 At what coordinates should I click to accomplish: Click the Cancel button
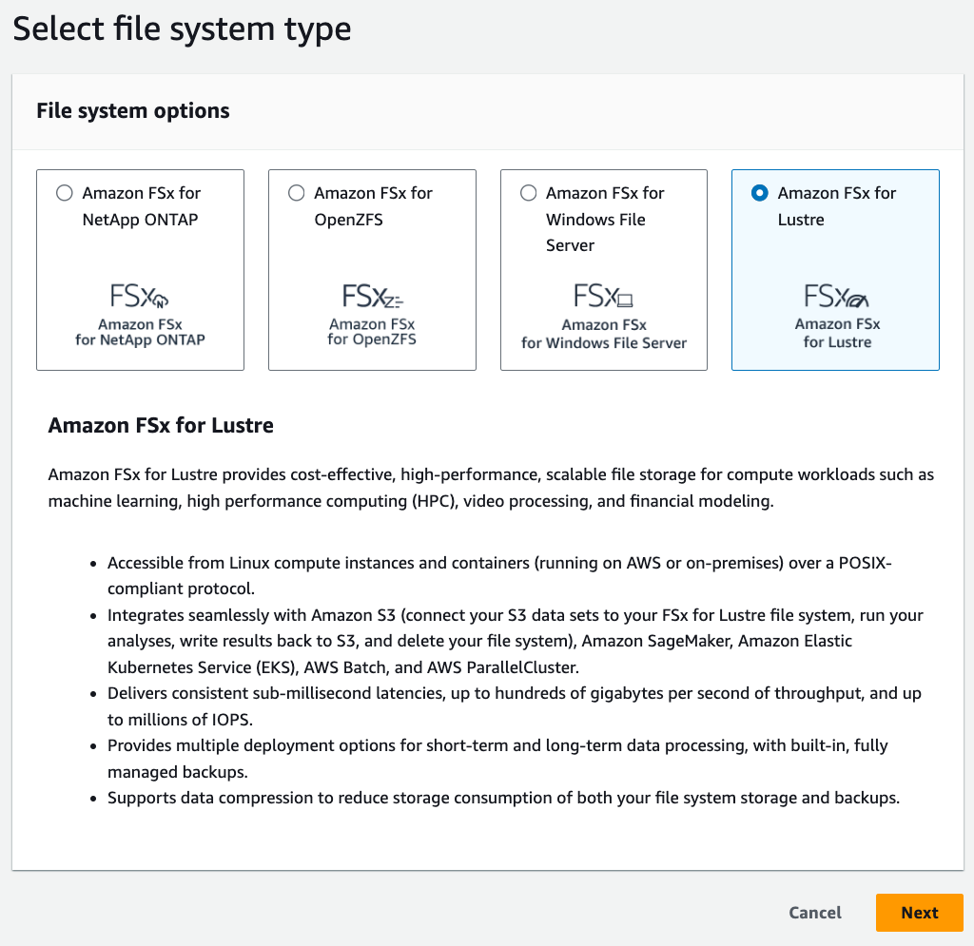click(814, 912)
